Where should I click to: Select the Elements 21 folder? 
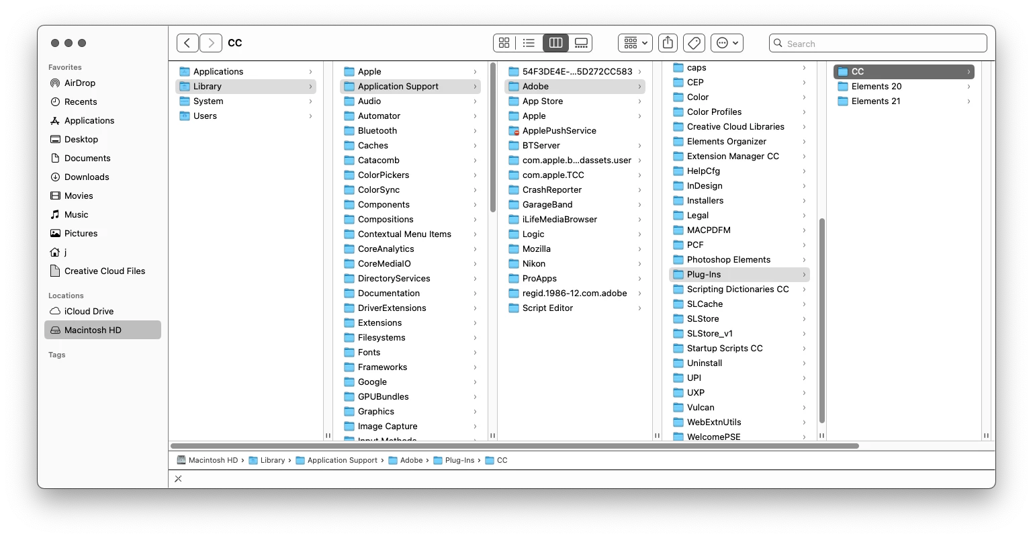(x=904, y=101)
